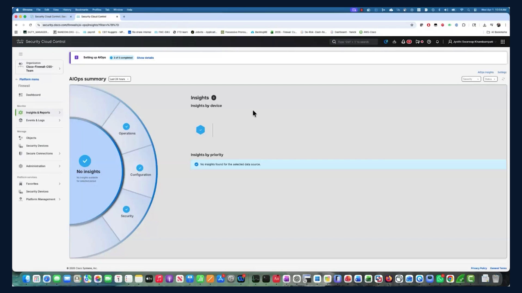Click the Configuration checkmark on the wheel
Screen dimensions: 522x293
[140, 168]
